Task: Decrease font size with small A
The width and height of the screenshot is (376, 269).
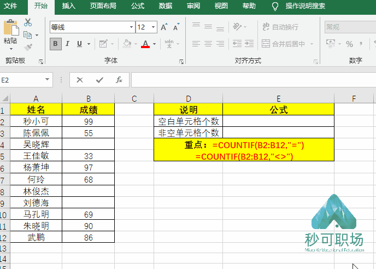Action: [176, 27]
